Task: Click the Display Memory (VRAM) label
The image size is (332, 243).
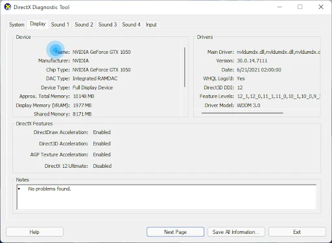Action: 43,105
